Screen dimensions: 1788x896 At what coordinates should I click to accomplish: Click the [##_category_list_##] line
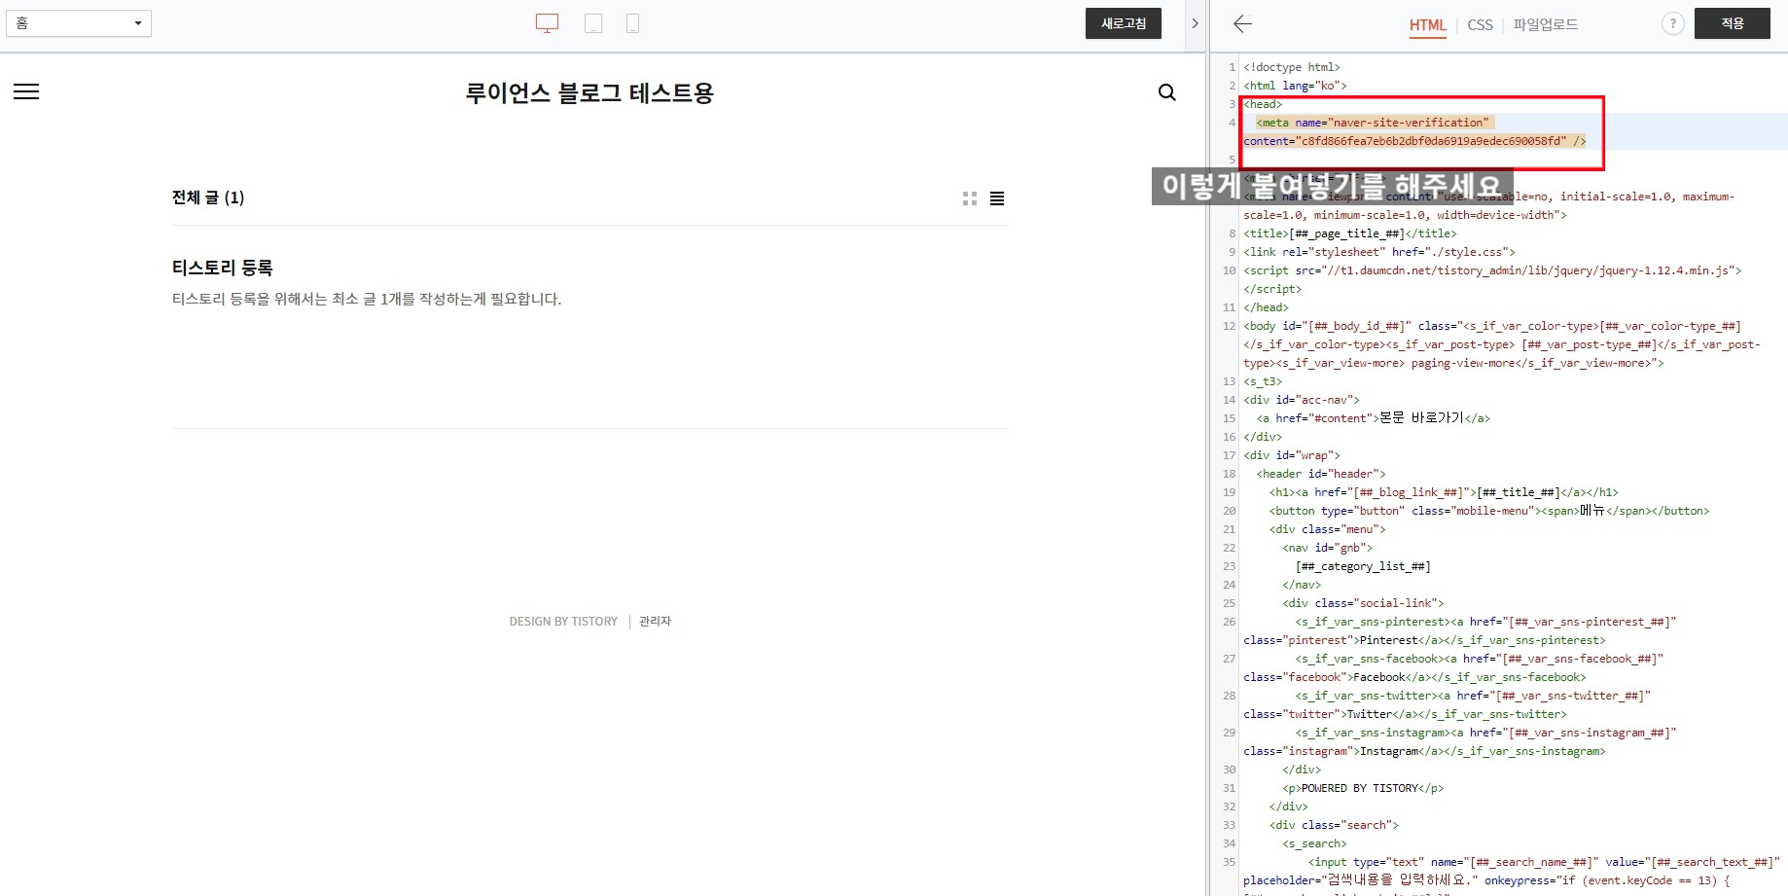(1363, 566)
